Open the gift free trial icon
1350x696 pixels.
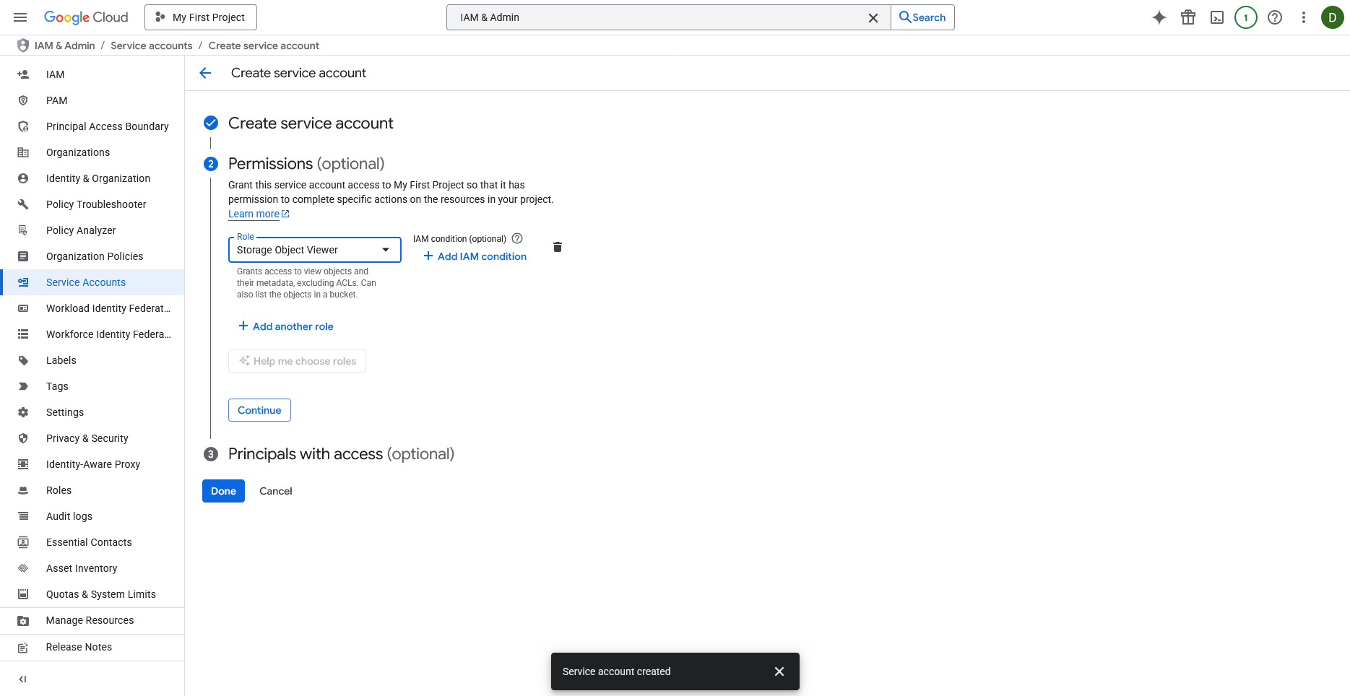(1188, 17)
